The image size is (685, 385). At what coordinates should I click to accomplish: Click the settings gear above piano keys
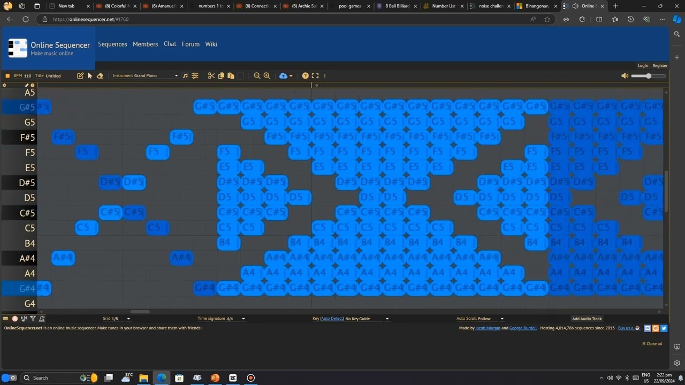5,85
